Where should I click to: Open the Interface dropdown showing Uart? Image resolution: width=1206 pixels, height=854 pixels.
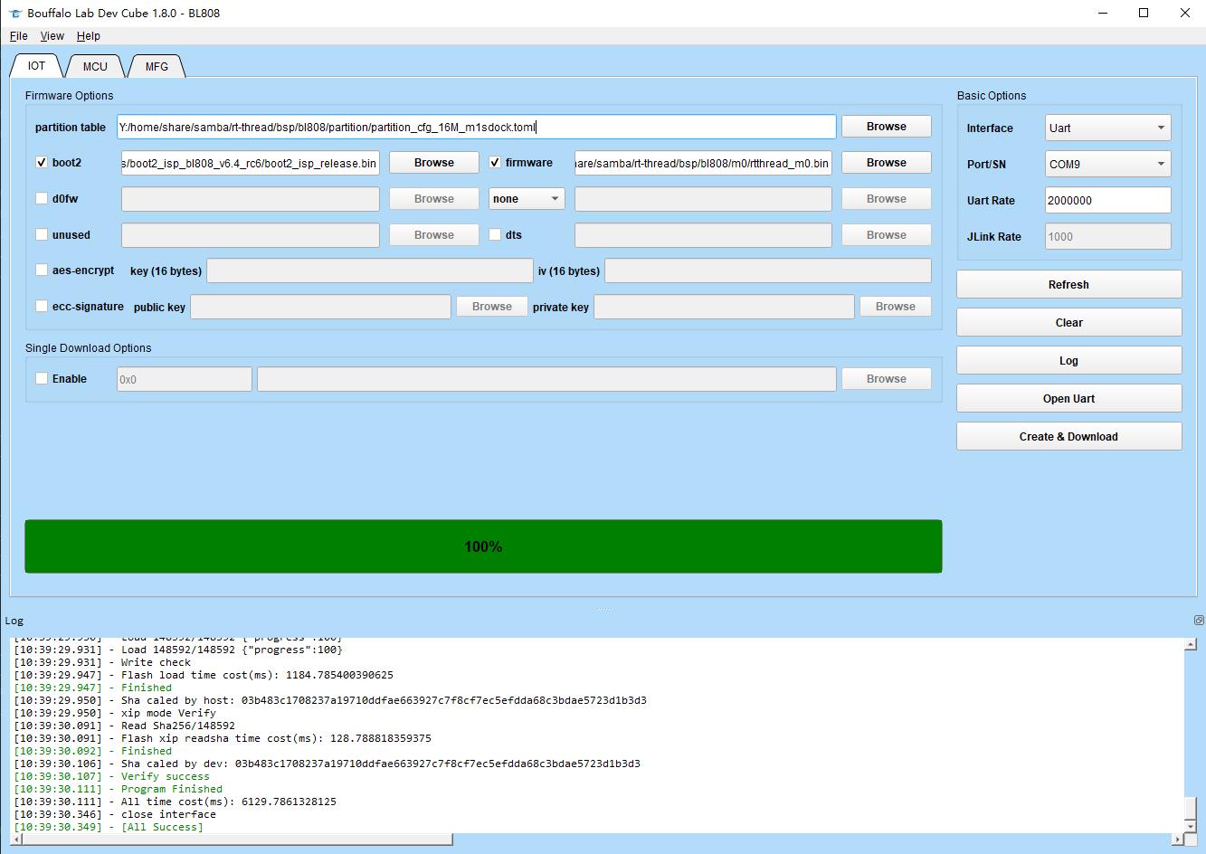pyautogui.click(x=1107, y=128)
